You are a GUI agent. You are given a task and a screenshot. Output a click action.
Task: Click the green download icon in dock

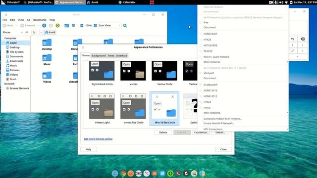pos(170,174)
